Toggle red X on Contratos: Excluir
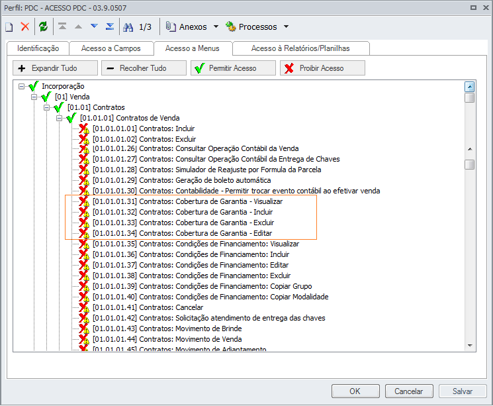Screen dimensions: 493x406 pos(84,139)
